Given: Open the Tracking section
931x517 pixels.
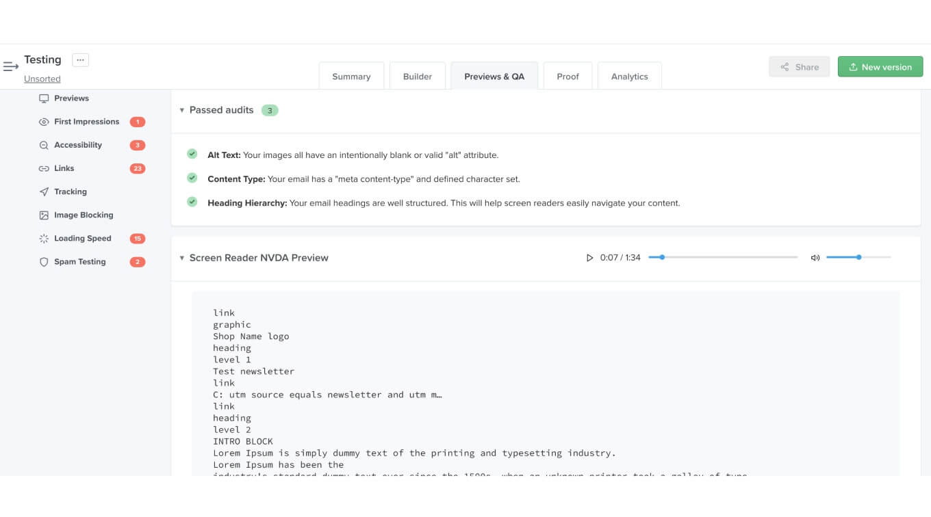Looking at the screenshot, I should tap(71, 191).
